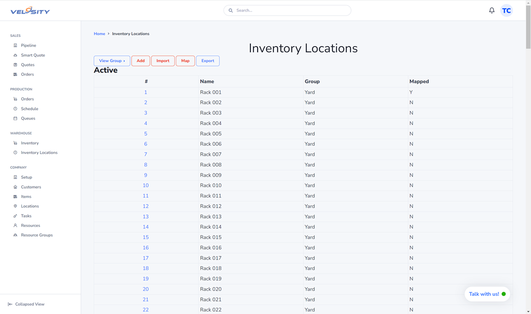Open Queues under Production

[x=28, y=119]
